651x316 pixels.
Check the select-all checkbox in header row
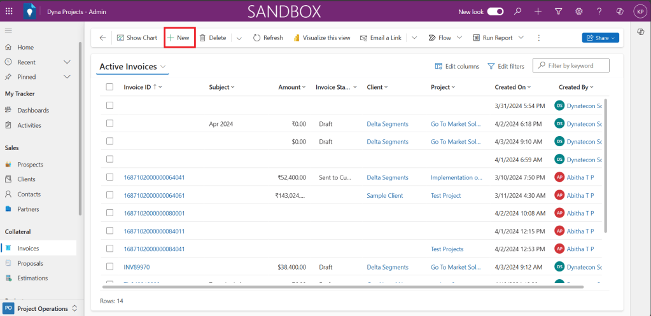click(x=109, y=87)
